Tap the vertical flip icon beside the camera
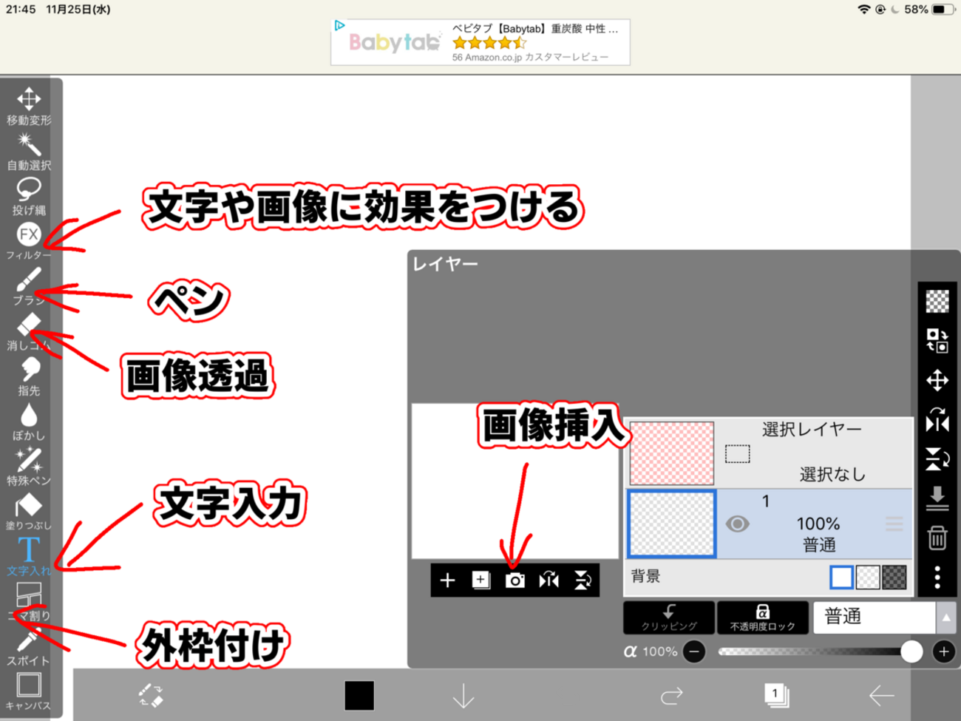 (x=583, y=580)
